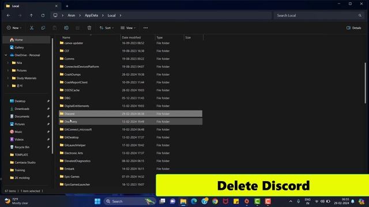This screenshot has height=207, width=369.
Task: Click the Share icon in toolbar
Action: 78,28
